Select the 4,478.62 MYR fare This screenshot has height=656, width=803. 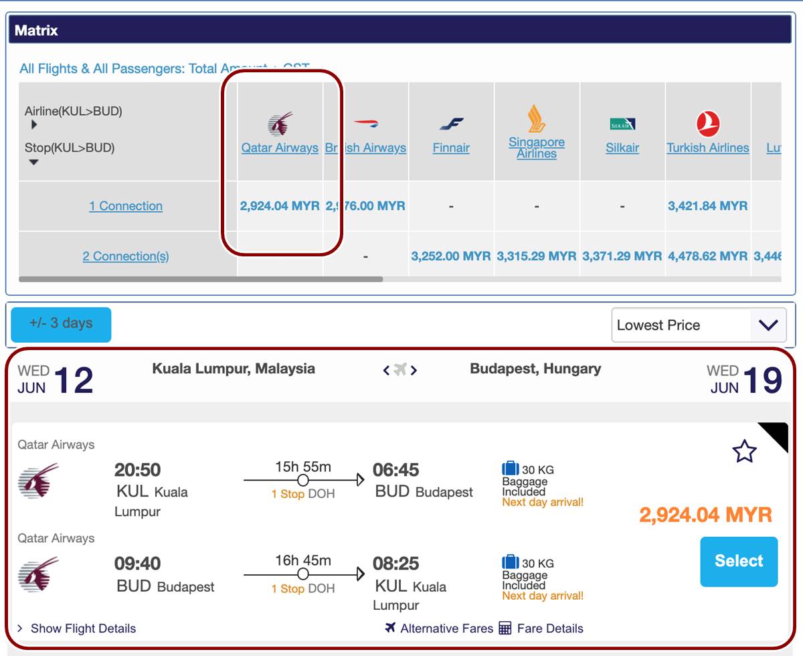tap(708, 256)
